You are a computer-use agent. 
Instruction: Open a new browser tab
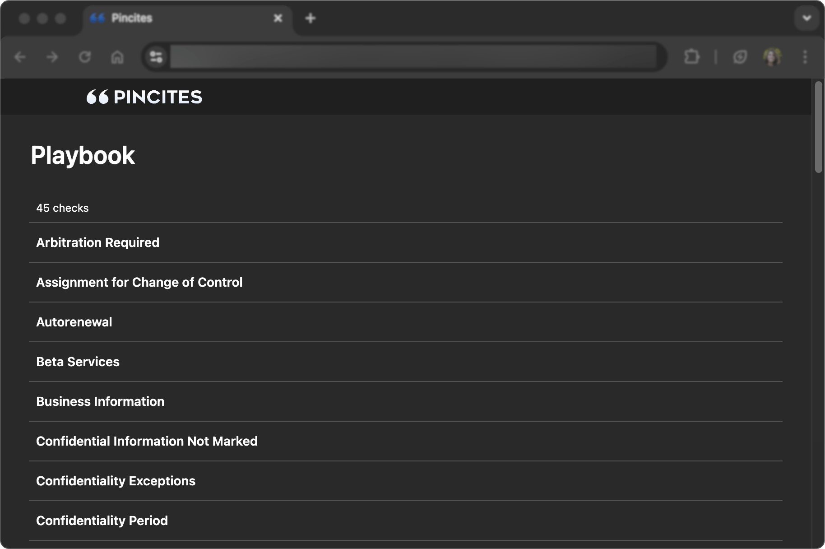click(311, 18)
